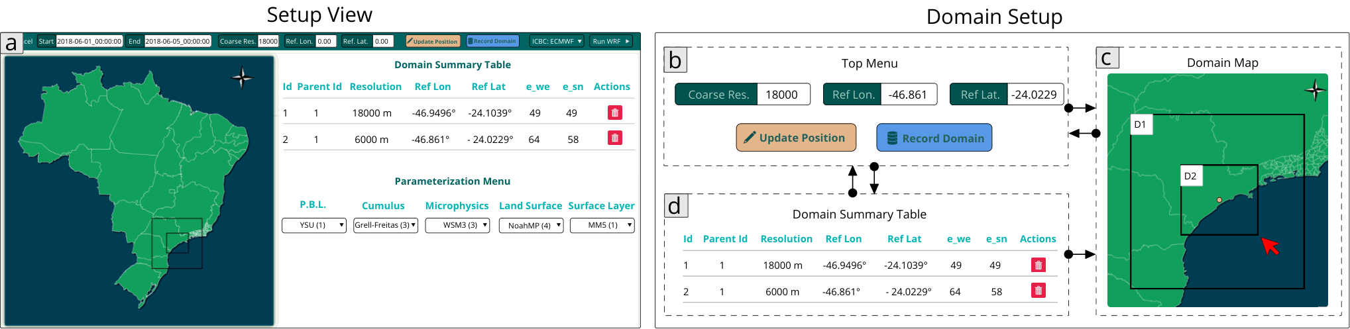Open the Microphysics WSM3 (3) dropdown

tap(457, 225)
